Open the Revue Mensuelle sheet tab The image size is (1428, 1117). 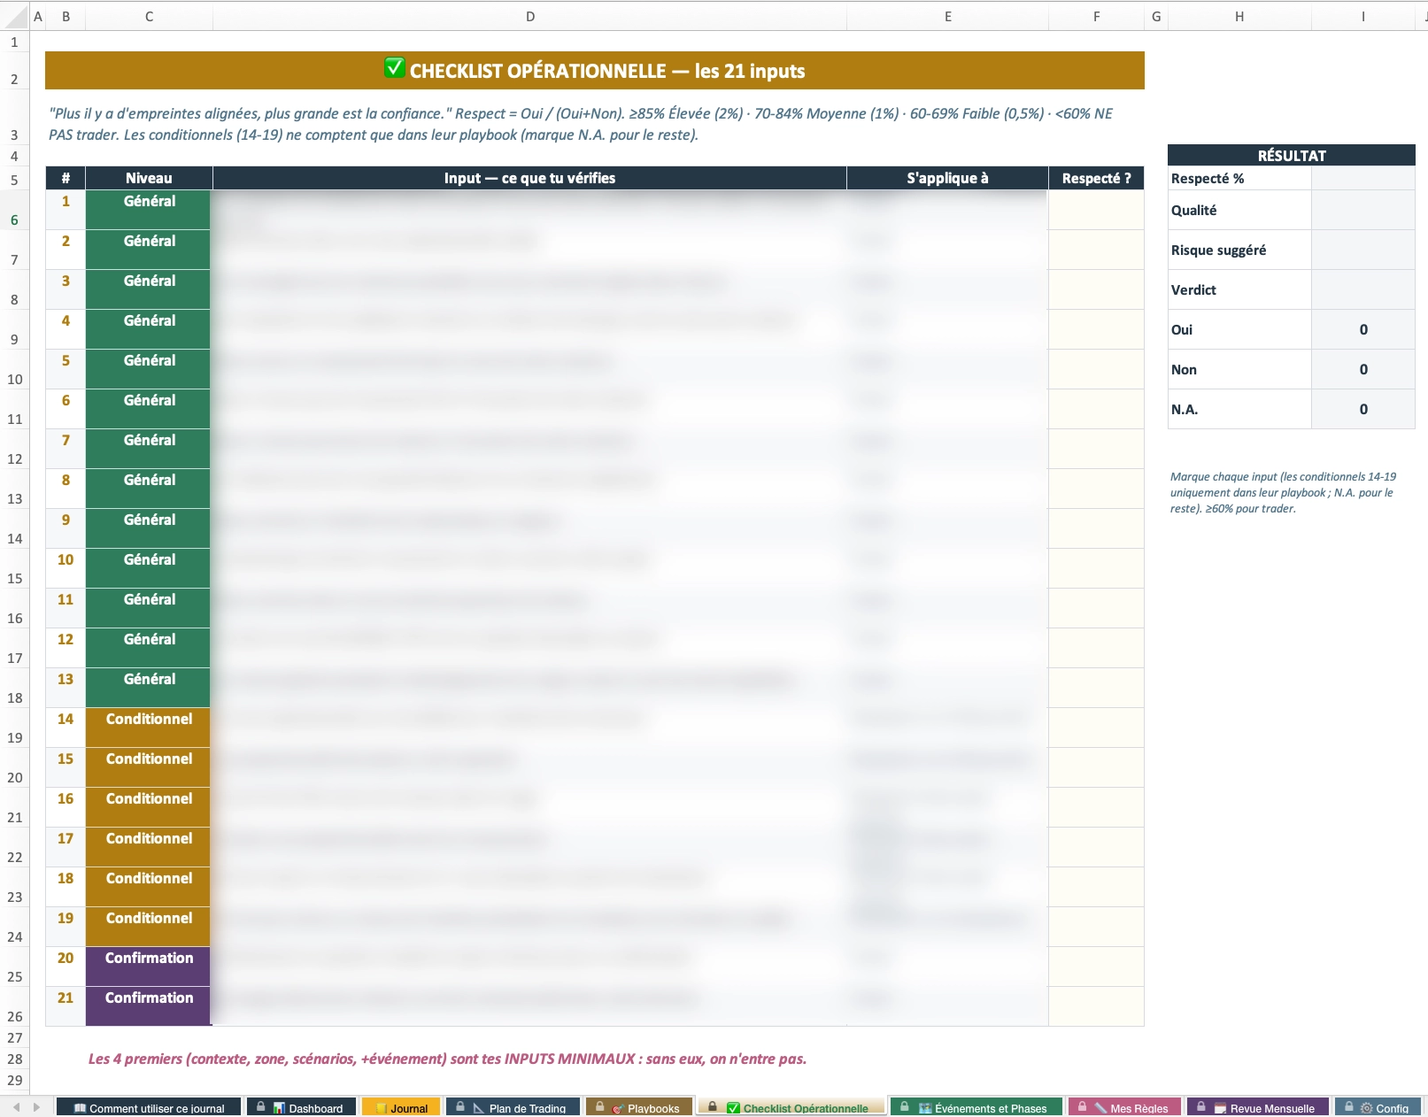pyautogui.click(x=1258, y=1108)
